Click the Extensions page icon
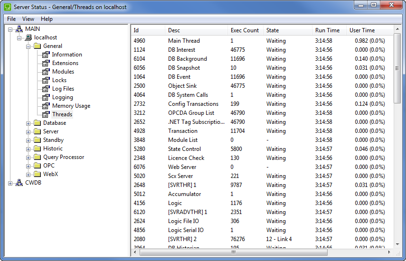This screenshot has height=261, width=406. (x=46, y=63)
